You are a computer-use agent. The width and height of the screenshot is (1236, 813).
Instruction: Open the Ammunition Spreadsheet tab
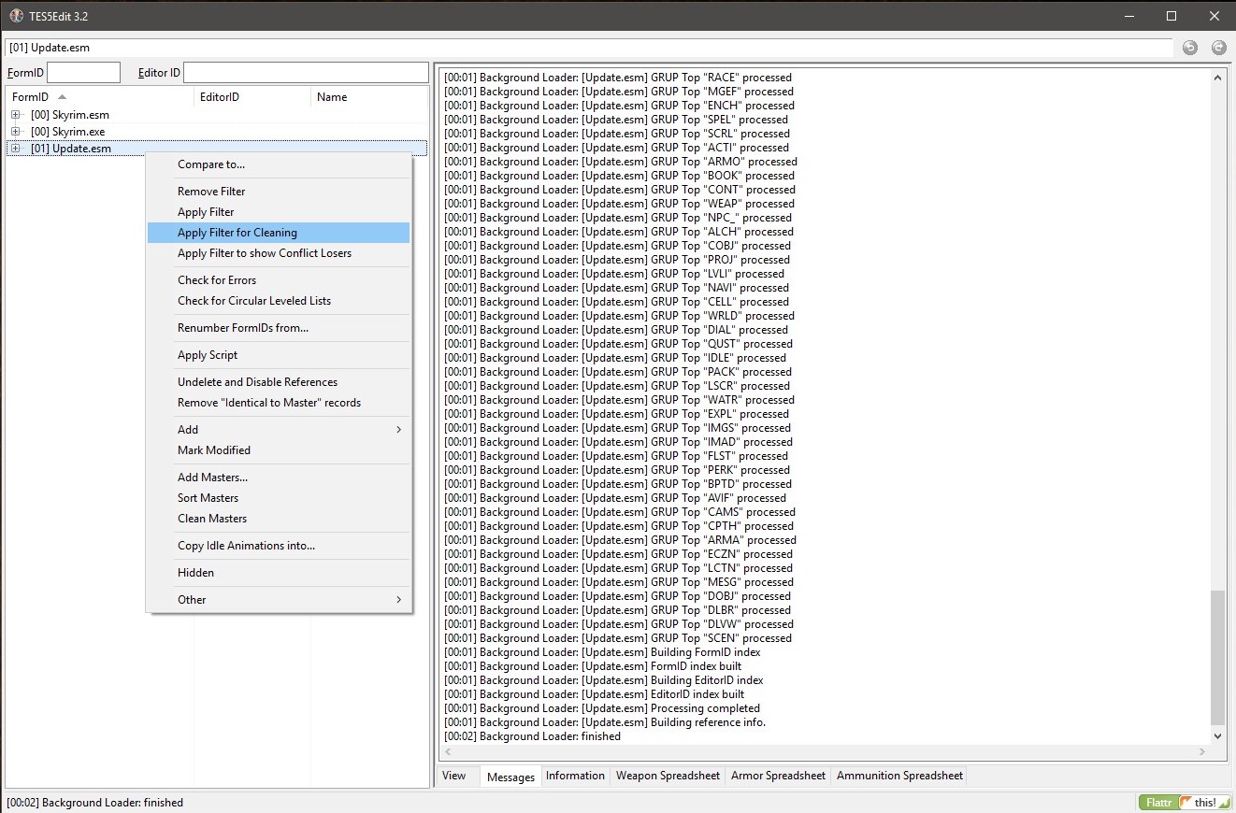(899, 776)
